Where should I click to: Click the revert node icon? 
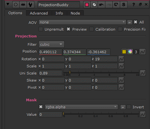coord(116,5)
